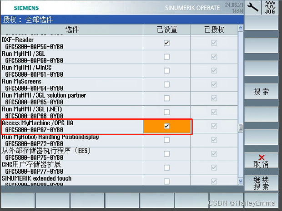Click licensed checkbox for Run MyScreens
Image resolution: width=282 pixels, height=211 pixels.
214,84
